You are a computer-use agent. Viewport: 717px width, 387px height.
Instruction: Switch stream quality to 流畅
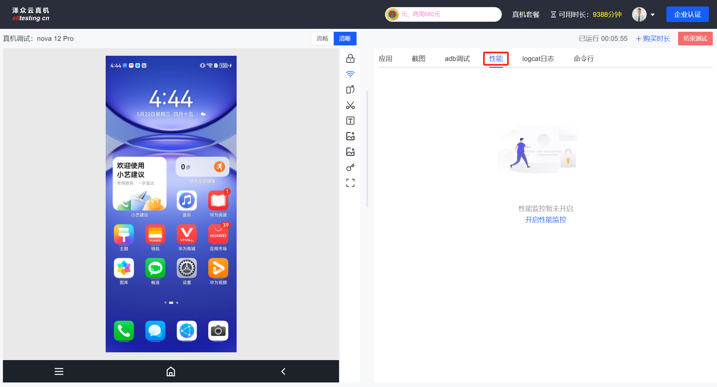coord(322,39)
